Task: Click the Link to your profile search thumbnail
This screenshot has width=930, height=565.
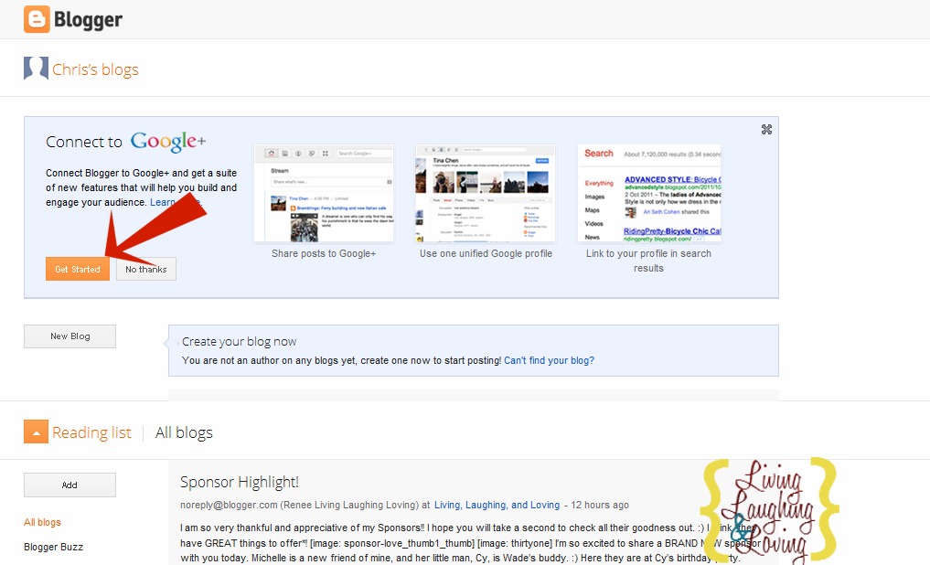Action: [x=649, y=193]
